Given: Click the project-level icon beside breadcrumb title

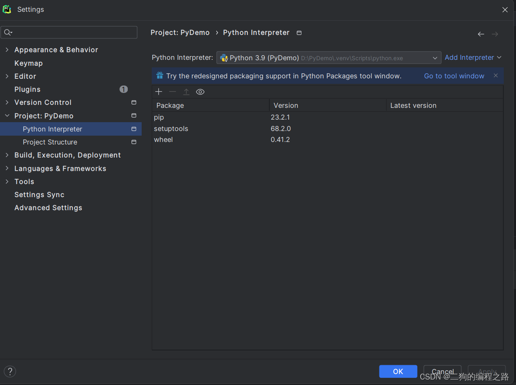Looking at the screenshot, I should pyautogui.click(x=299, y=33).
